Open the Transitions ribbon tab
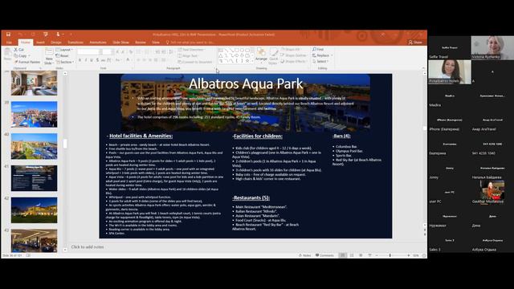 (x=75, y=43)
